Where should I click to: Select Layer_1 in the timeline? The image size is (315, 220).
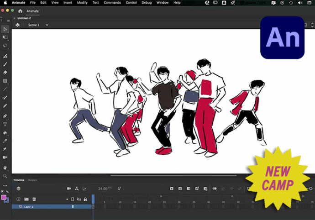(x=30, y=207)
